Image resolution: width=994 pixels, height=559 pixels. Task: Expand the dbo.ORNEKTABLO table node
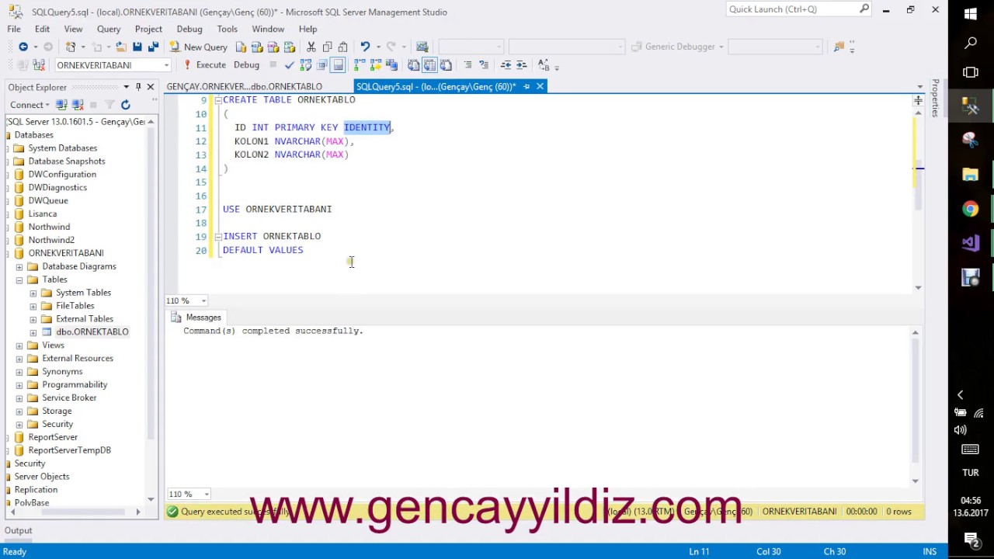33,332
